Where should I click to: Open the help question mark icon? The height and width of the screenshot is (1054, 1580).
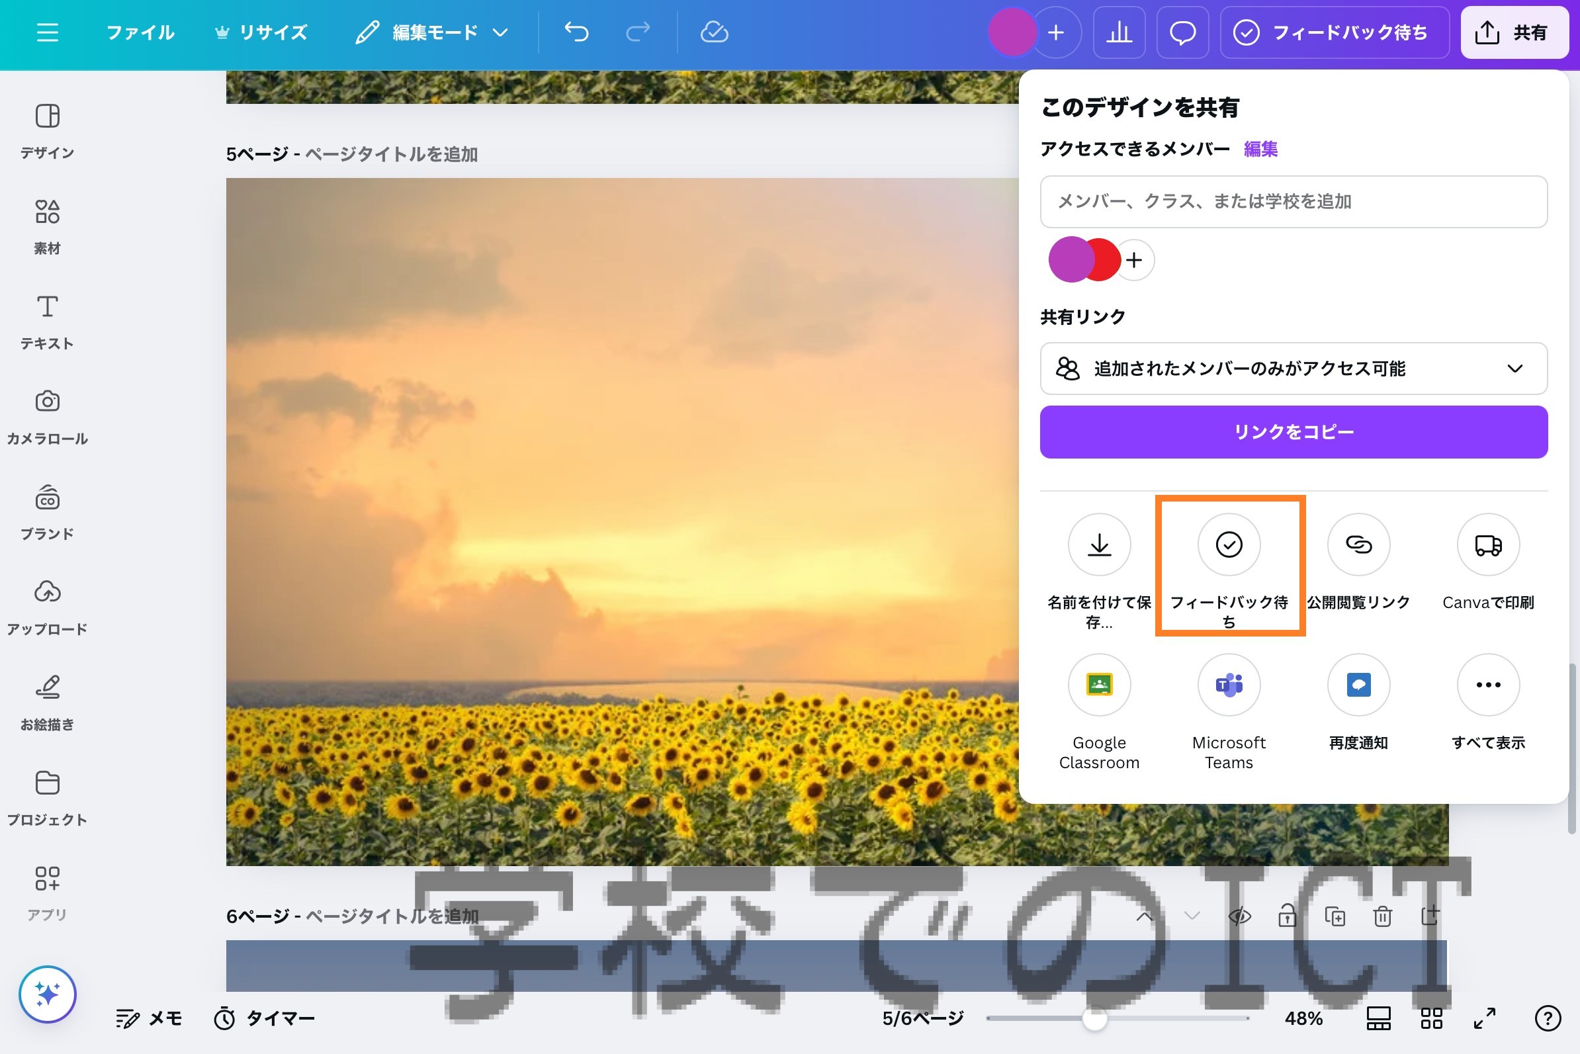pos(1547,1018)
